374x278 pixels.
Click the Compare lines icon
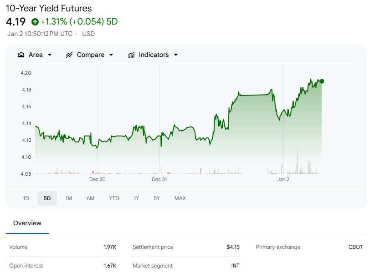[x=69, y=55]
